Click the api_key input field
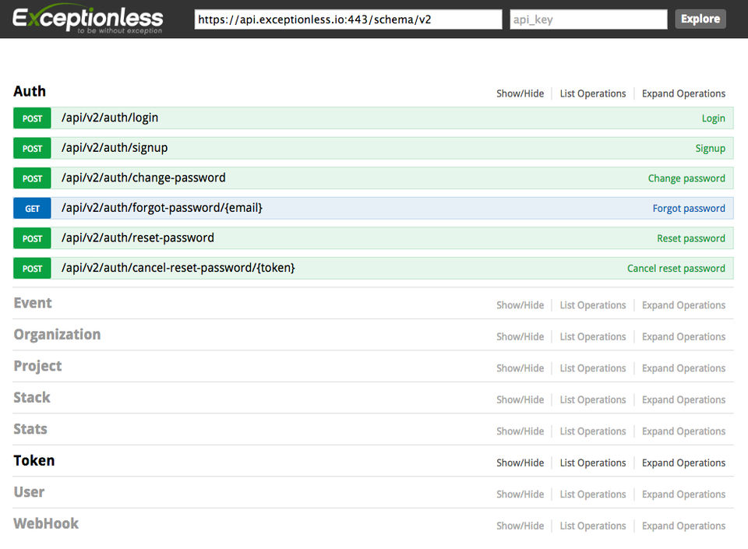 point(588,19)
